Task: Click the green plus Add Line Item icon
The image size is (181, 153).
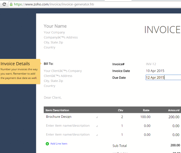Action: tap(47, 144)
